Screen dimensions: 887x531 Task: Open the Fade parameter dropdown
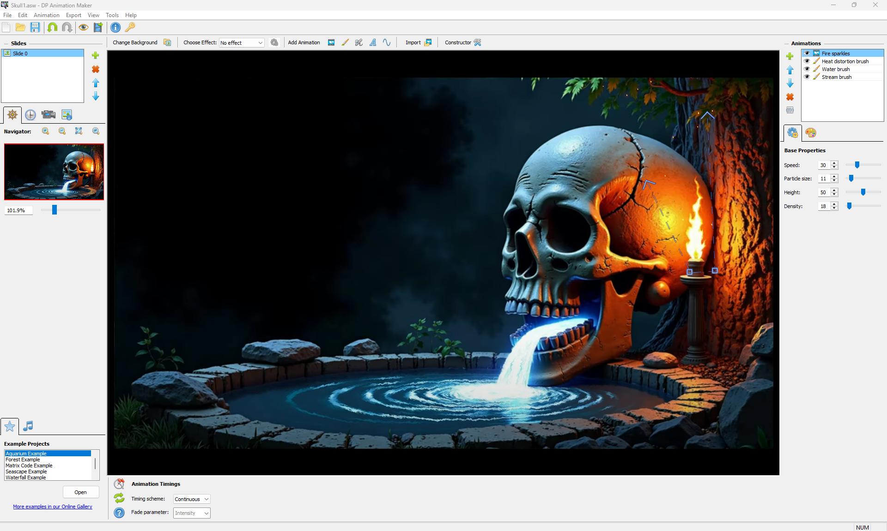[x=192, y=513]
